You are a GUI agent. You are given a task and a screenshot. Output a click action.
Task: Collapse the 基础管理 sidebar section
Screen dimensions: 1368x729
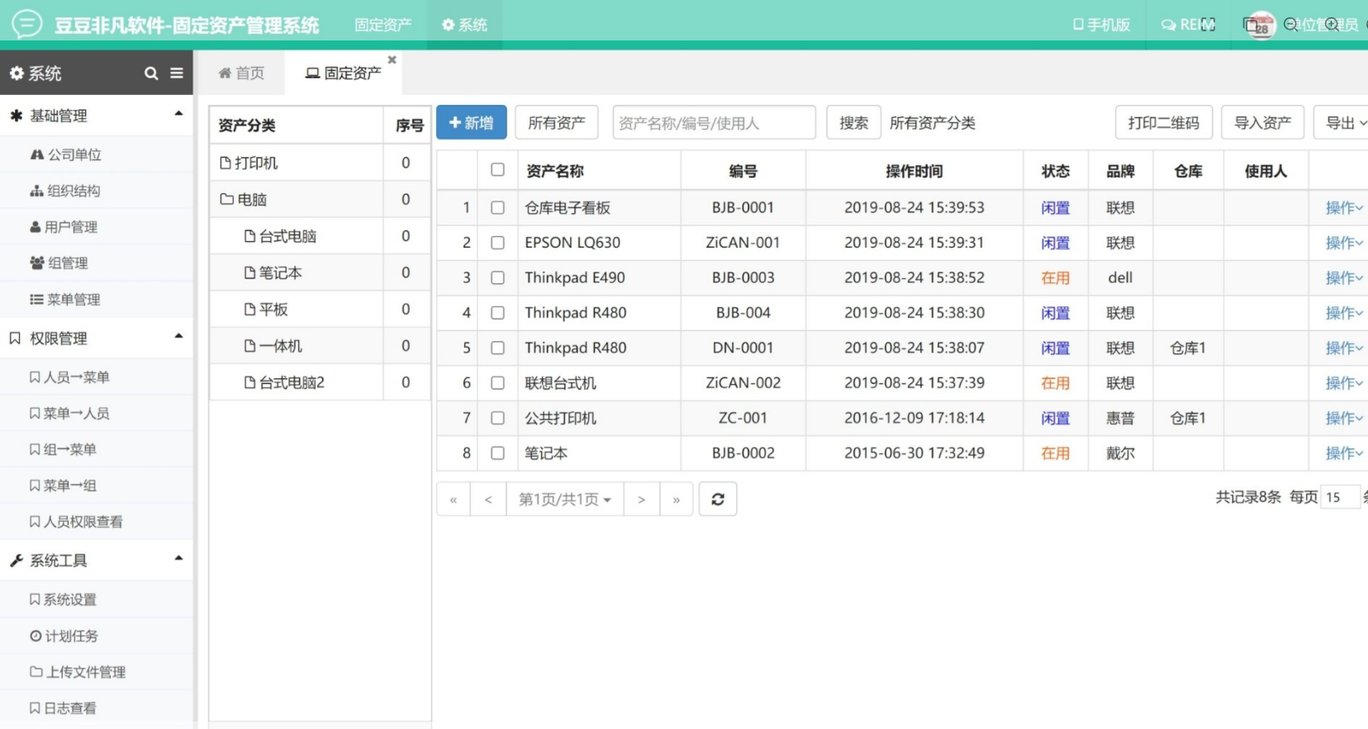[x=178, y=115]
